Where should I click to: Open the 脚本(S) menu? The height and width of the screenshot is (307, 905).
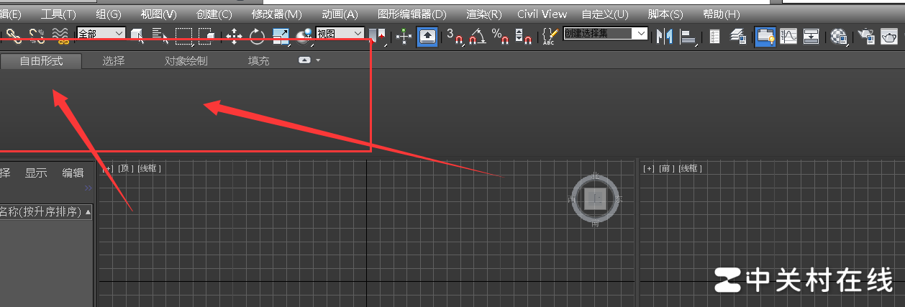tap(665, 14)
